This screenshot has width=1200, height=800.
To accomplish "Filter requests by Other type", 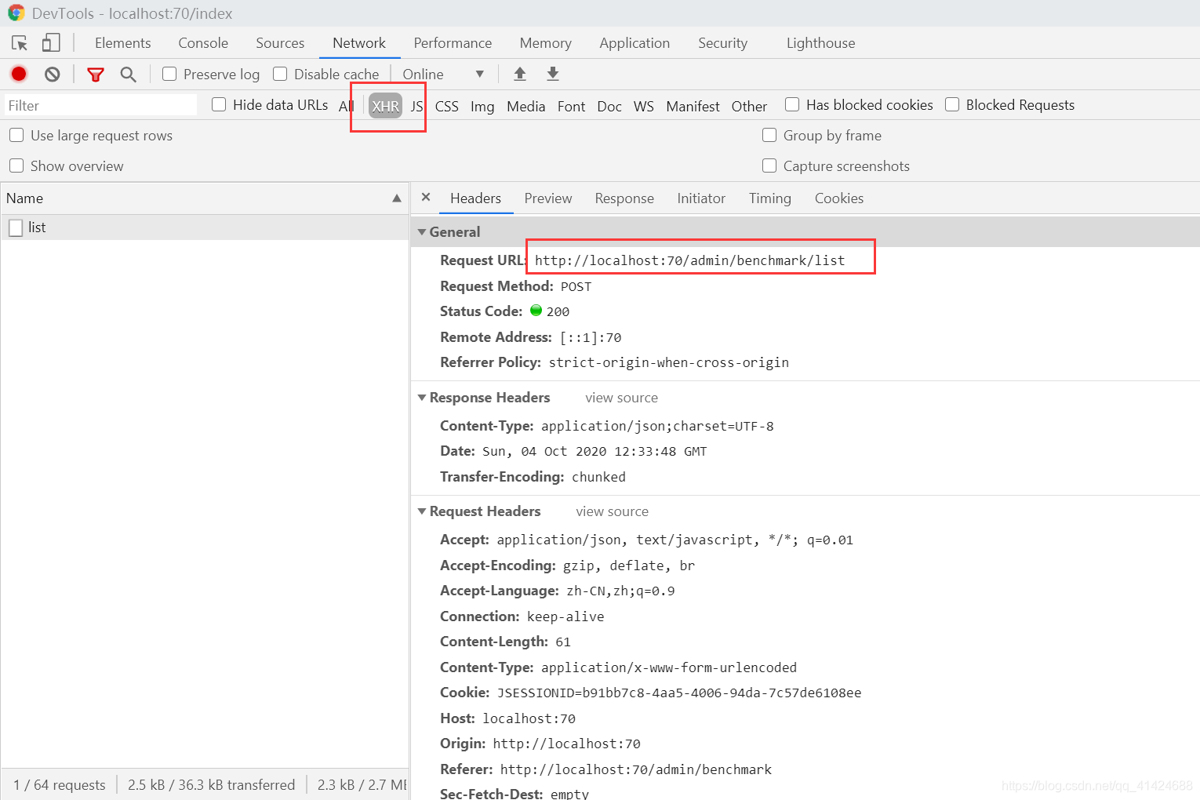I will [749, 106].
